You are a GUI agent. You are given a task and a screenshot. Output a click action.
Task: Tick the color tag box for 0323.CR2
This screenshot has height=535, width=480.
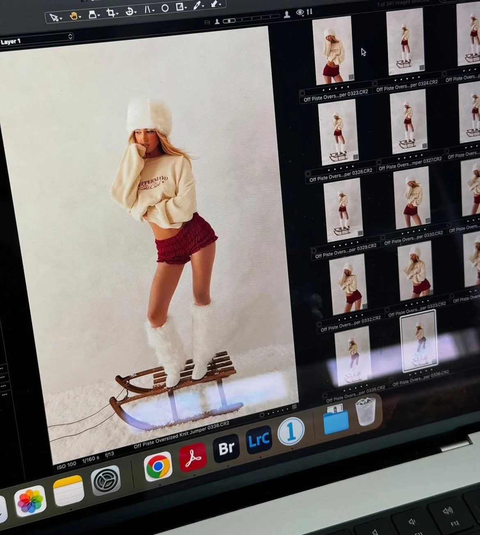tap(302, 93)
